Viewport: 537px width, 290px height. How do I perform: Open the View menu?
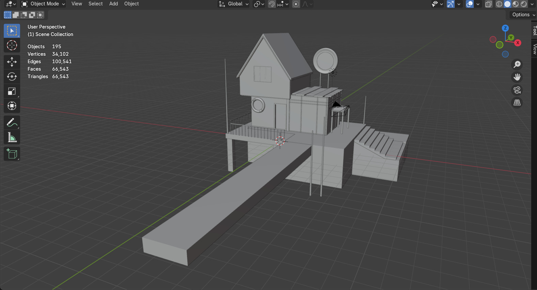[77, 4]
